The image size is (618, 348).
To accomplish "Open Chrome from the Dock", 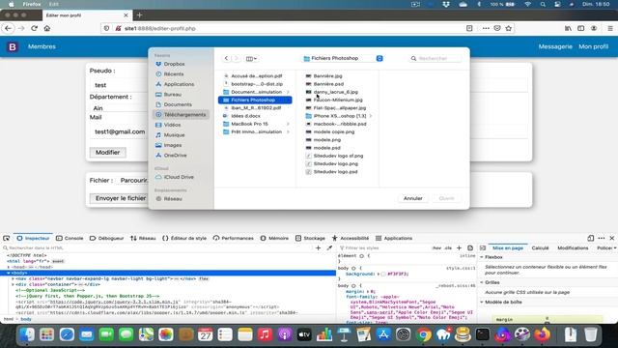I will click(423, 335).
